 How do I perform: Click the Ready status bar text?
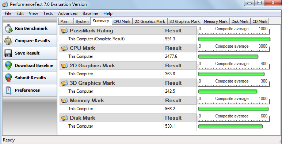click(x=9, y=140)
